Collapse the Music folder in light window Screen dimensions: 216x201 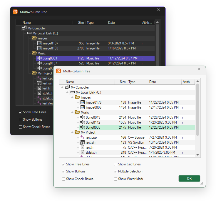(x=72, y=112)
